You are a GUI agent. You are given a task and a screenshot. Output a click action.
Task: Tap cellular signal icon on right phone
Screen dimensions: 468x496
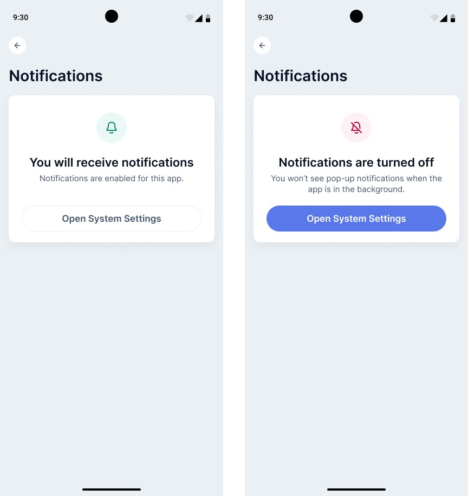tap(444, 18)
